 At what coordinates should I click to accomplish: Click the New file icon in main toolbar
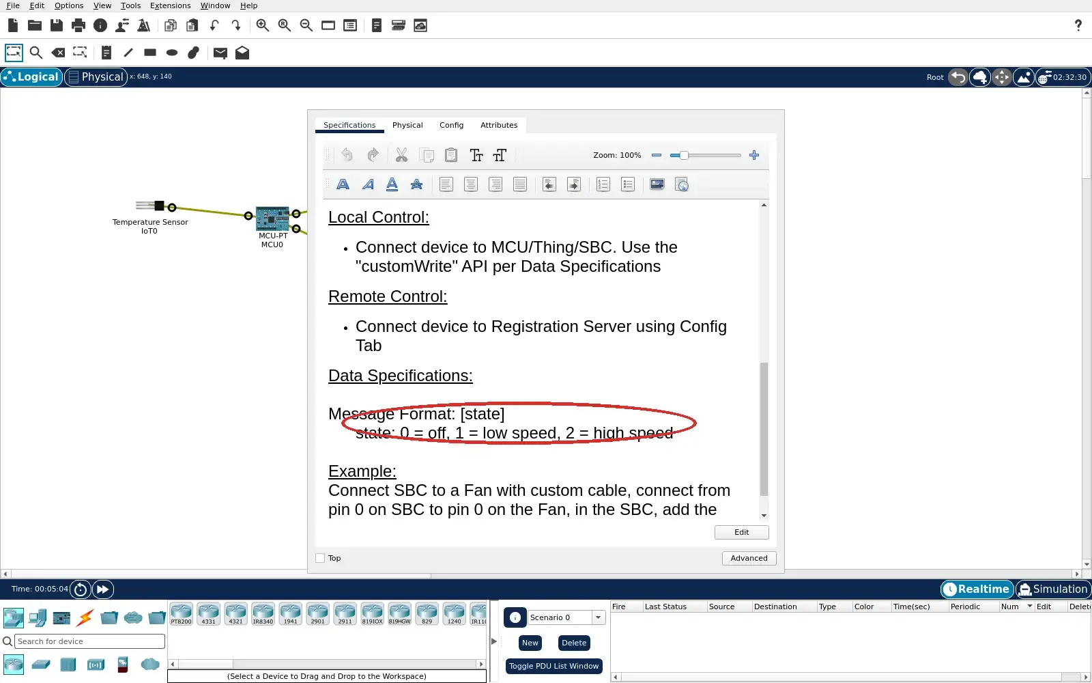13,25
